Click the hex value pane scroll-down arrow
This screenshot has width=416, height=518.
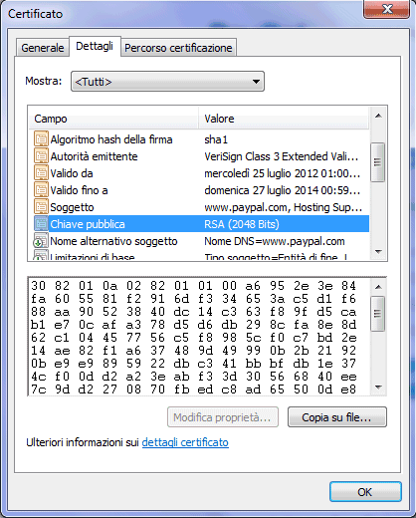pos(378,388)
